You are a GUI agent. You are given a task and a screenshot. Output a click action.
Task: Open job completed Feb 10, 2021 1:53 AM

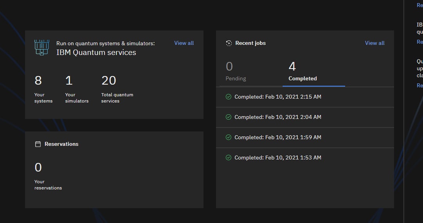[305, 158]
